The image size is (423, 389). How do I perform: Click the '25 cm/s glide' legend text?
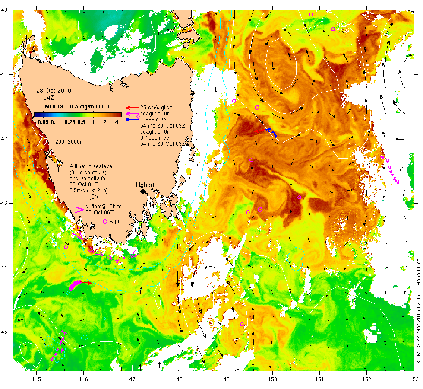(x=156, y=108)
